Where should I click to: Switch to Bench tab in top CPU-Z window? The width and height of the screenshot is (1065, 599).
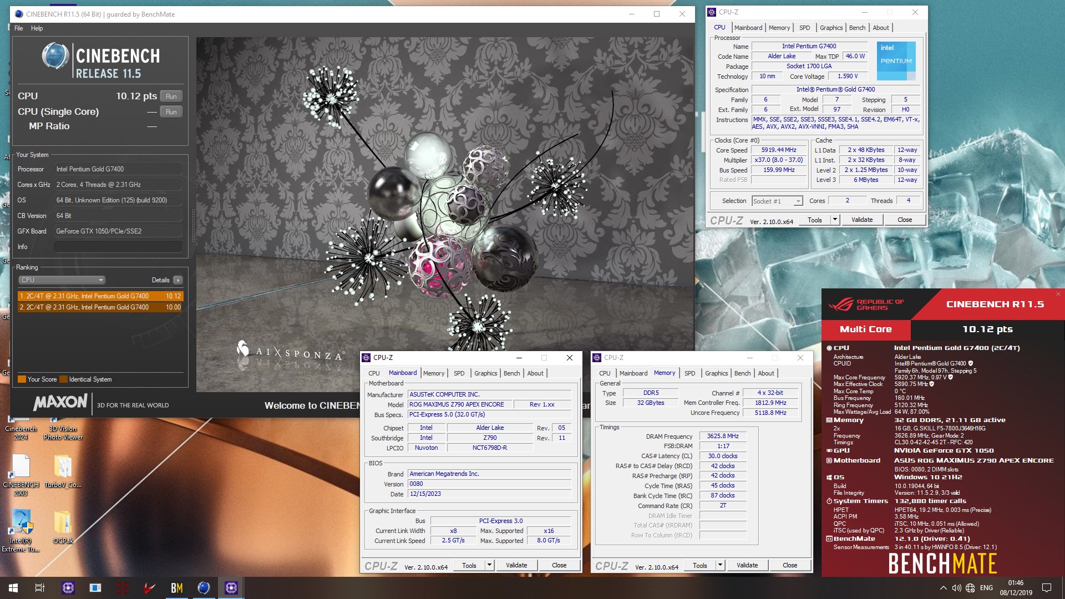tap(857, 28)
